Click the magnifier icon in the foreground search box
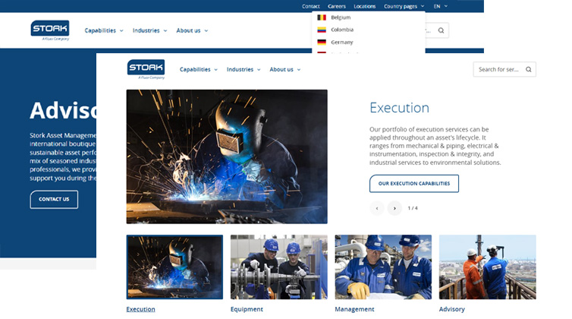Screen dimensions: 572x319 pos(529,69)
